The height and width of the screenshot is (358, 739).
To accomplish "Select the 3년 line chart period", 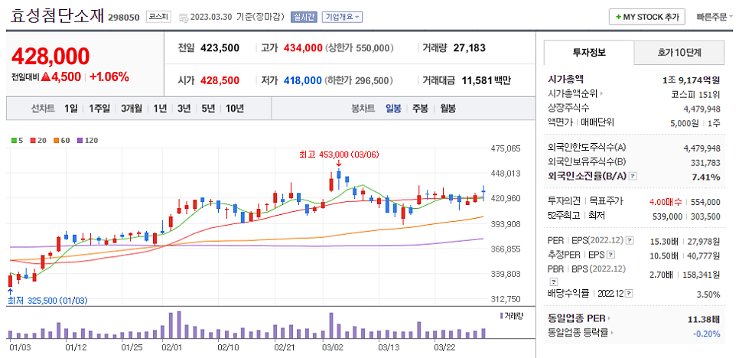I will point(184,109).
